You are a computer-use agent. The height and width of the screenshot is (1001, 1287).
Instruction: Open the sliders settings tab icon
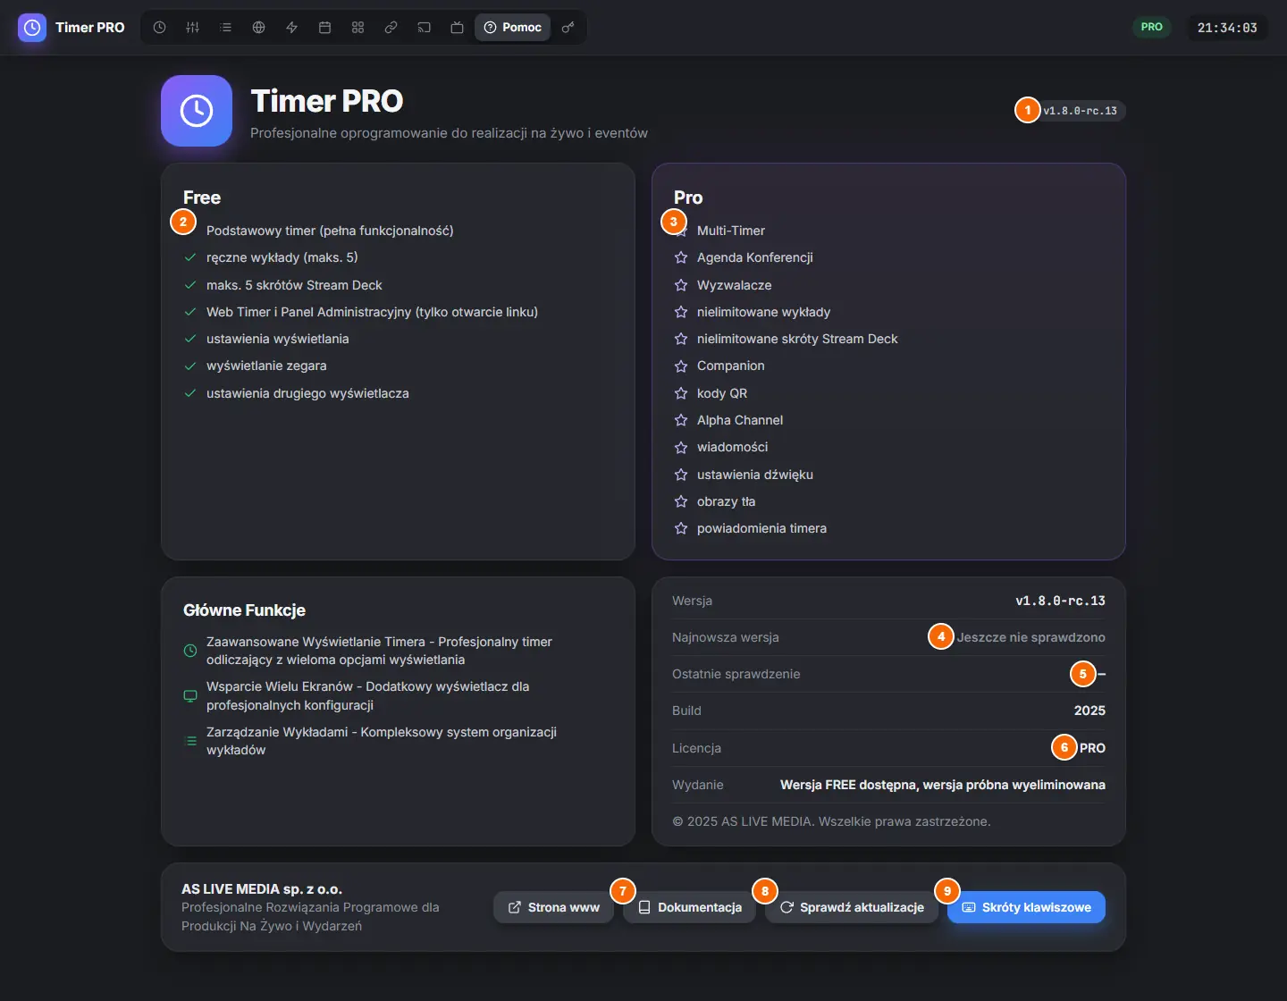coord(192,28)
